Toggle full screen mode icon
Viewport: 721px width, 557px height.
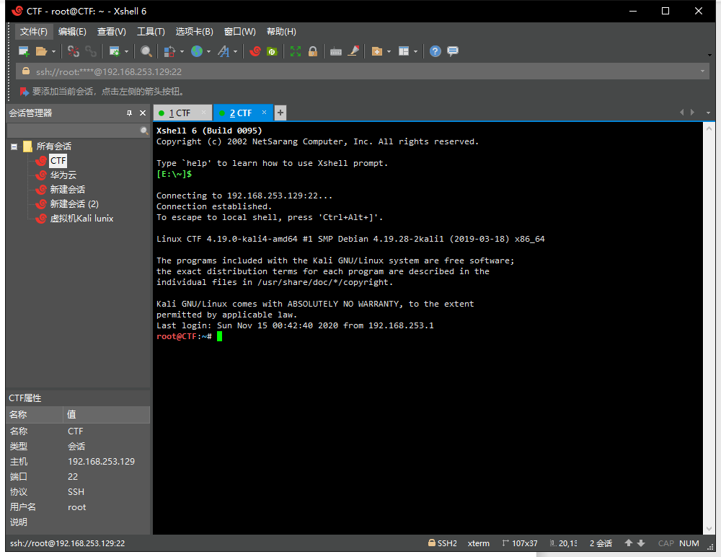(296, 51)
